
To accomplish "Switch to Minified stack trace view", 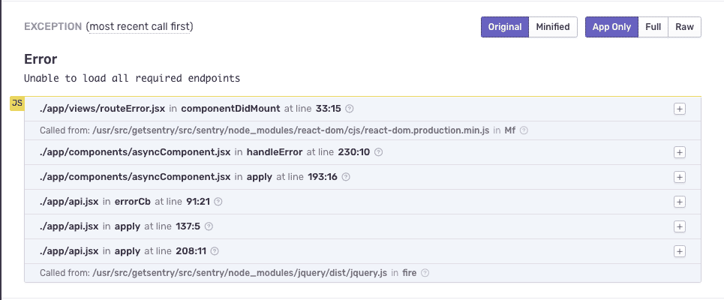I will [553, 27].
